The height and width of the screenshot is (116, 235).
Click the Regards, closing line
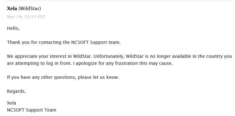(16, 91)
